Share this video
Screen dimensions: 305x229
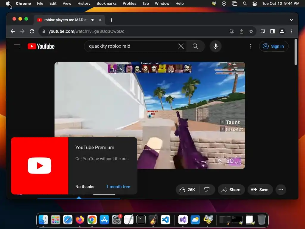coord(231,189)
